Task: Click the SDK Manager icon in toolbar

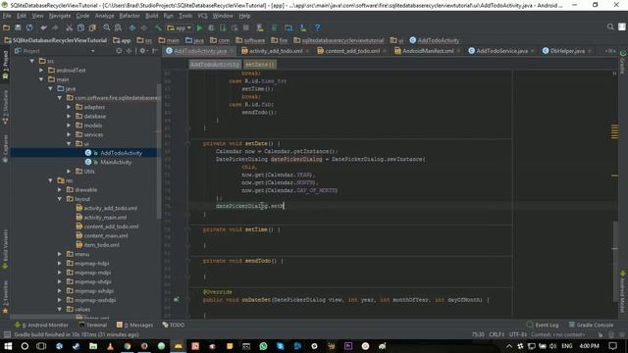Action: tap(303, 27)
